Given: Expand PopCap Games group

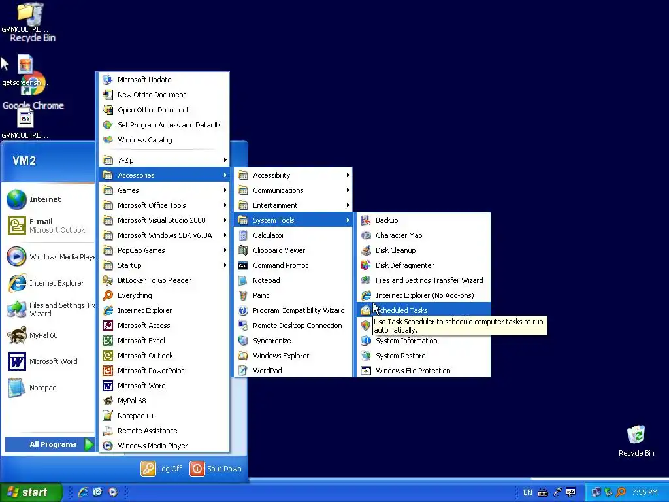Looking at the screenshot, I should click(x=164, y=250).
